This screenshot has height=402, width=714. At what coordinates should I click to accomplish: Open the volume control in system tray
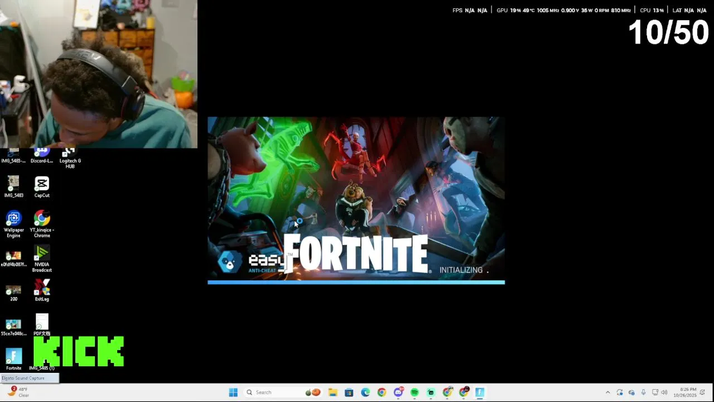click(664, 393)
